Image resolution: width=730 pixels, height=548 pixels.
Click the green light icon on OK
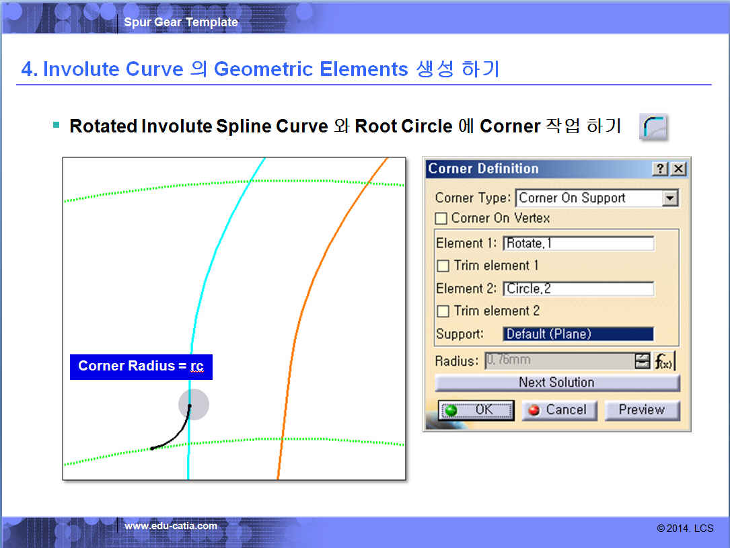tap(451, 410)
